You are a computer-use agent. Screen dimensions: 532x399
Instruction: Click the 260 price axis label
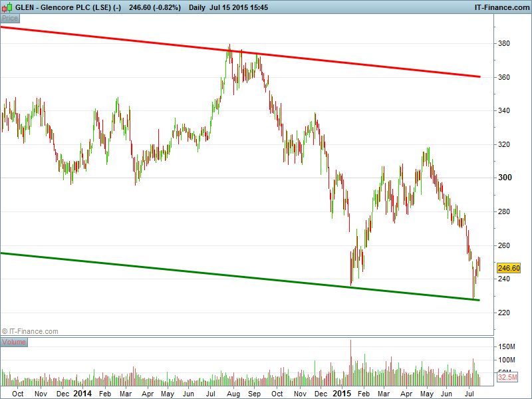click(504, 245)
